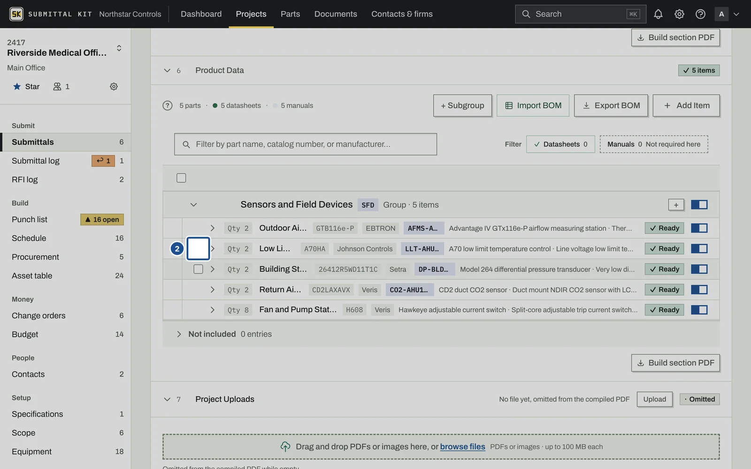Open global settings gear in top bar
This screenshot has height=469, width=751.
click(679, 14)
